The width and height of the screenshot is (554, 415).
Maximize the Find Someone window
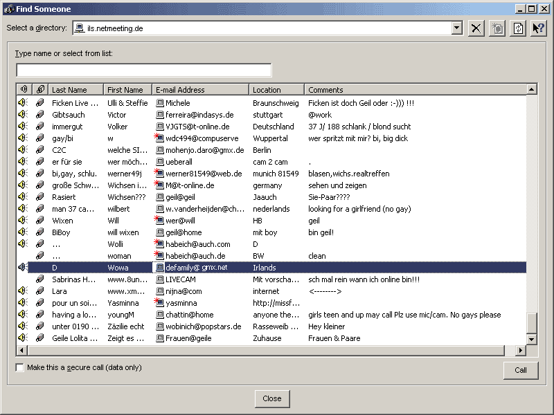[x=531, y=9]
